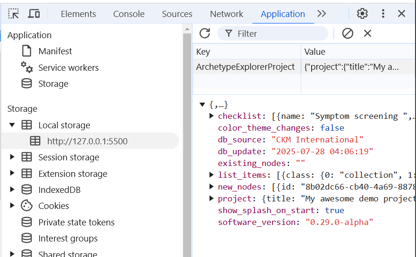
Task: Select the ArchetypeExplorerProject key row
Action: click(246, 67)
